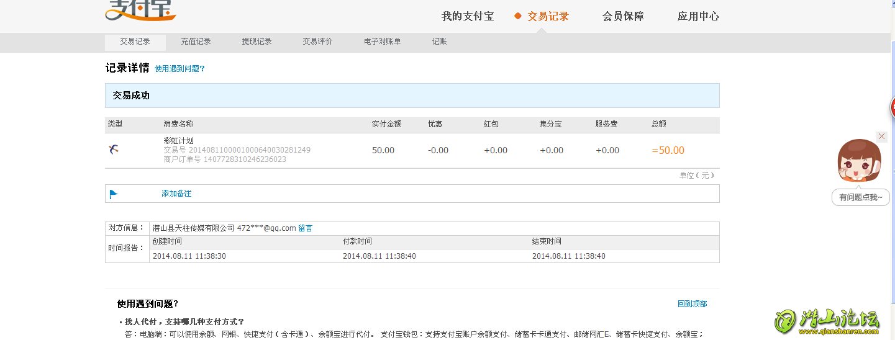Click the 潜山论坛 logo in the corner
Screen dimensions: 895x340
[827, 321]
